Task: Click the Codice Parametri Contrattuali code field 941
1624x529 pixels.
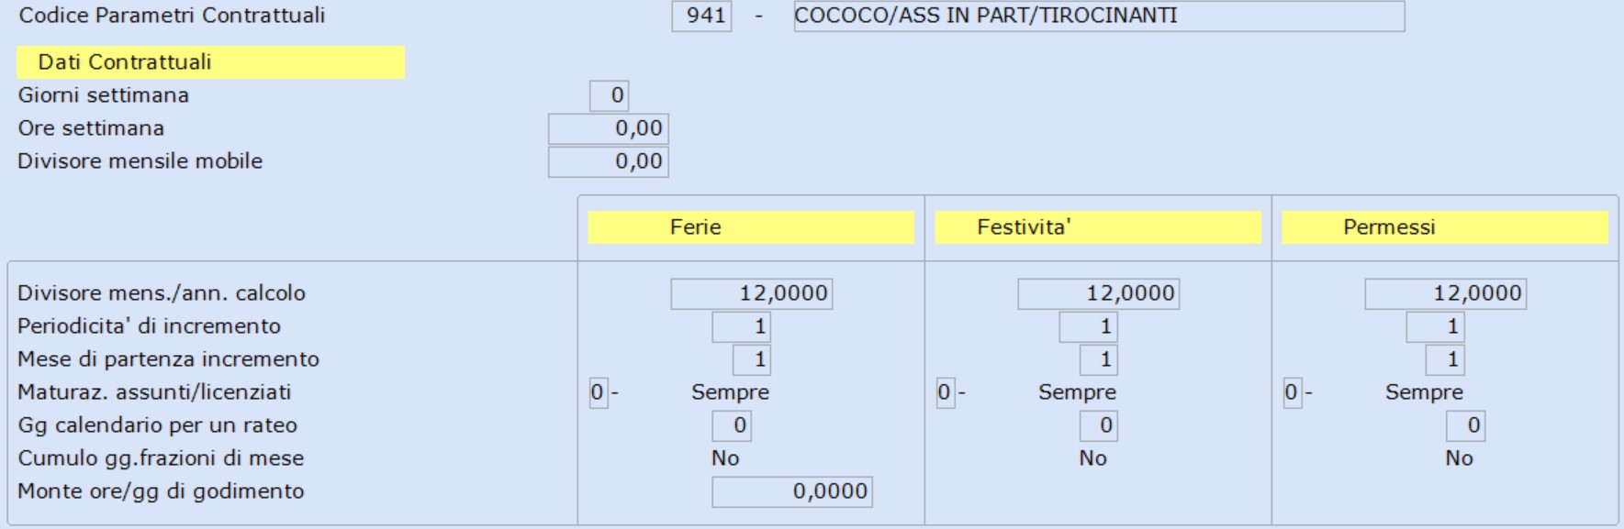Action: pyautogui.click(x=701, y=16)
